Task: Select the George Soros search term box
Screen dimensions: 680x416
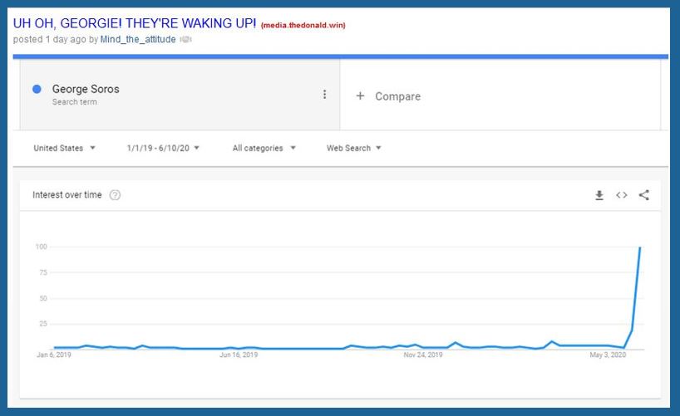Action: tap(180, 95)
